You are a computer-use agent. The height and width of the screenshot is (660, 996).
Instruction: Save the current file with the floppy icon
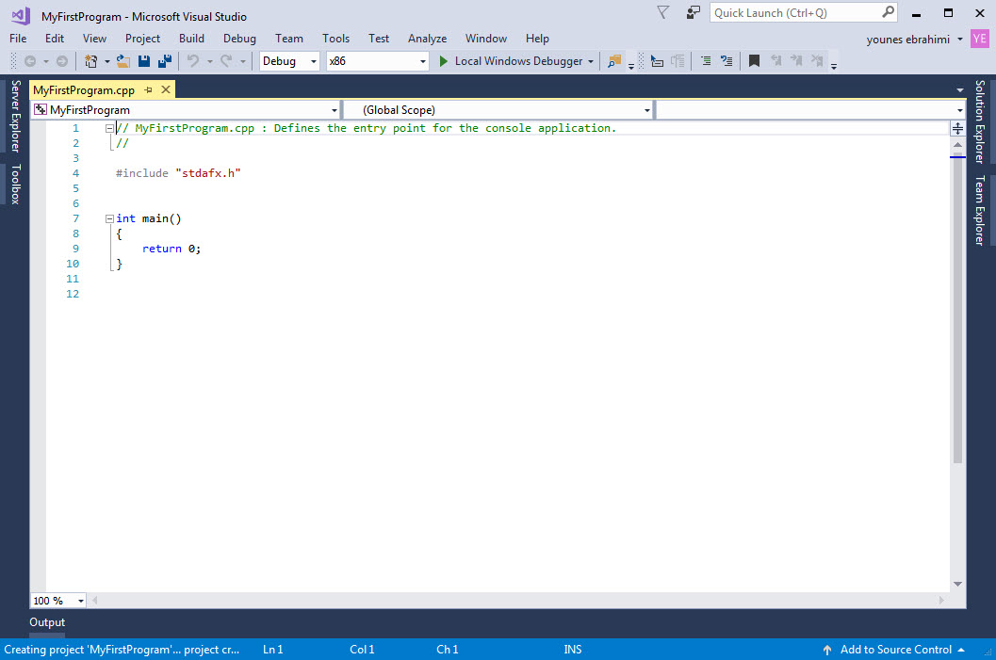[x=144, y=61]
